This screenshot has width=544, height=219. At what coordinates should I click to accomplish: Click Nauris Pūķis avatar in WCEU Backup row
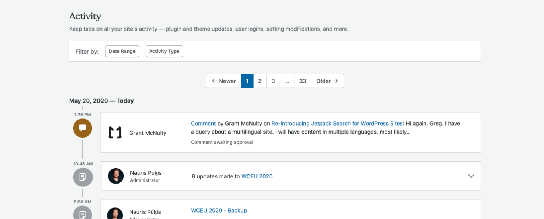pyautogui.click(x=115, y=213)
